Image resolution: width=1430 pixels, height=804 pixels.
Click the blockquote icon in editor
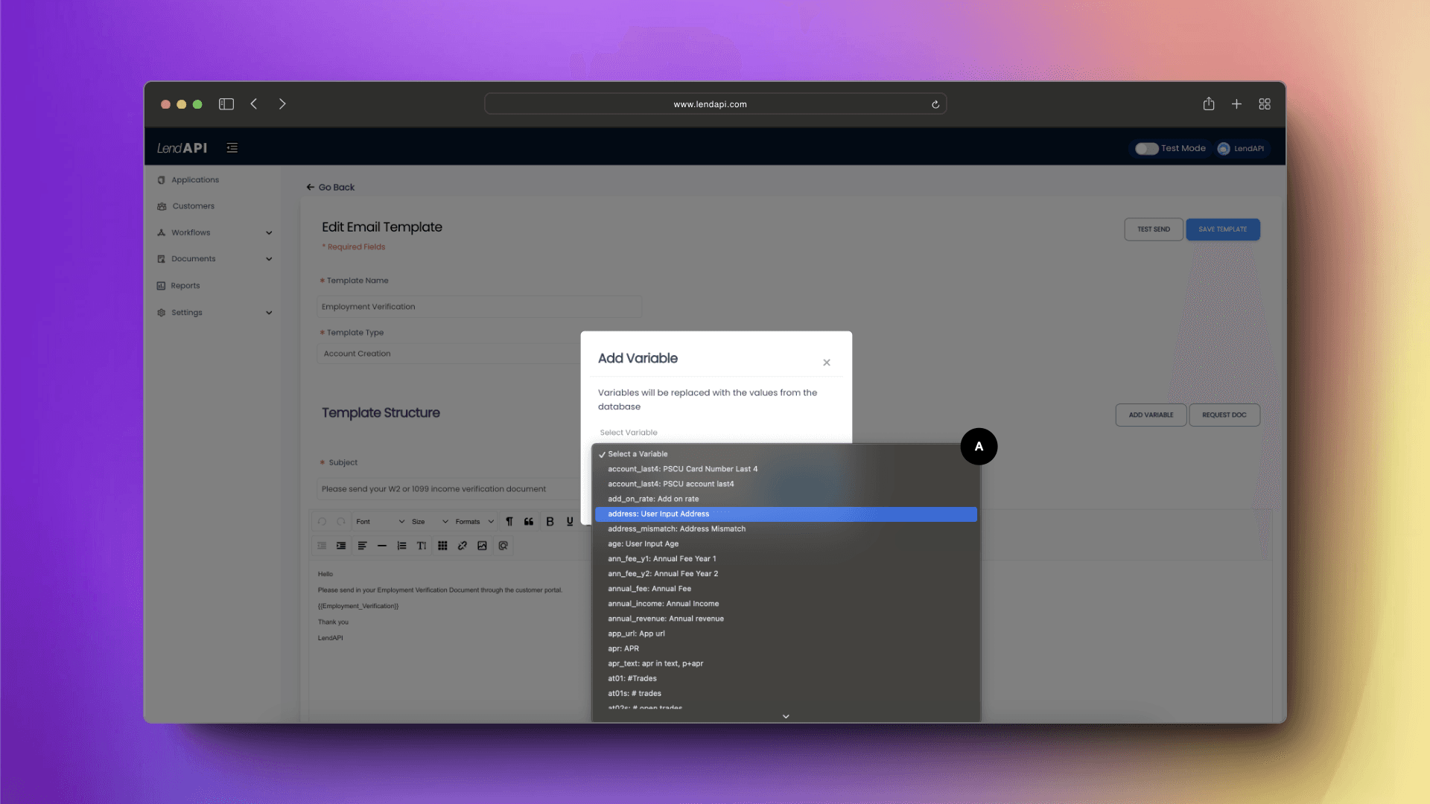[529, 522]
